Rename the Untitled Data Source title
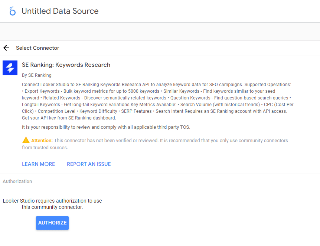320x246 pixels. [60, 11]
